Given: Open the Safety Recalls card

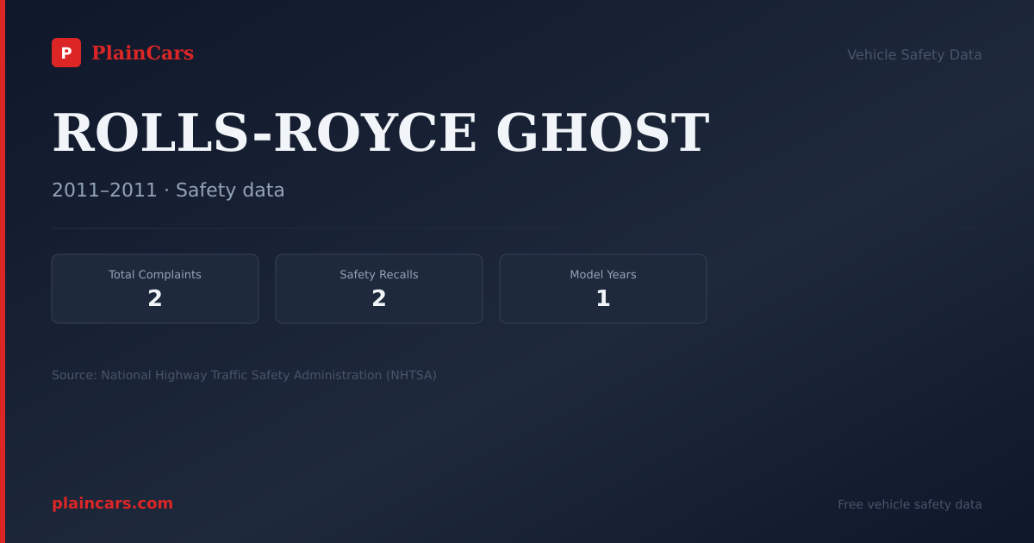Looking at the screenshot, I should (x=379, y=289).
